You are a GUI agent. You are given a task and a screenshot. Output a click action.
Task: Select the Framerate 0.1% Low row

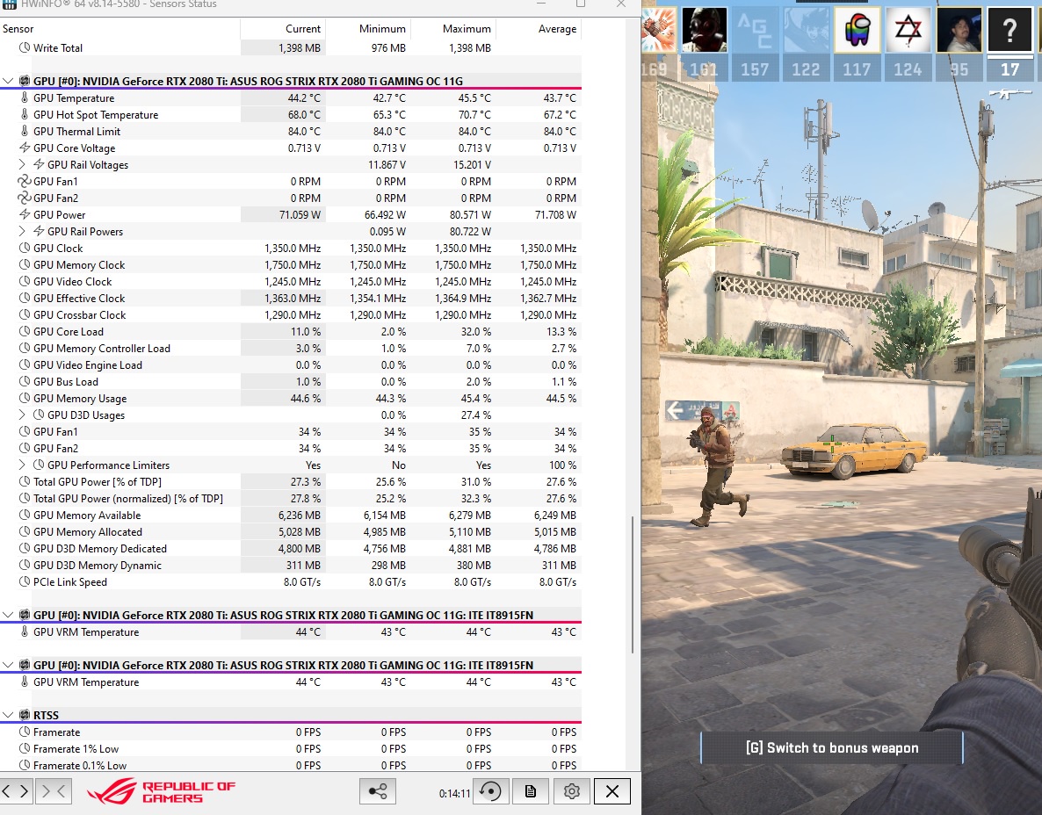(291, 765)
